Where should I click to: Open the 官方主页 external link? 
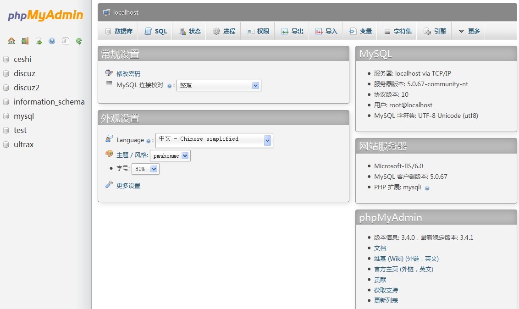coord(403,269)
